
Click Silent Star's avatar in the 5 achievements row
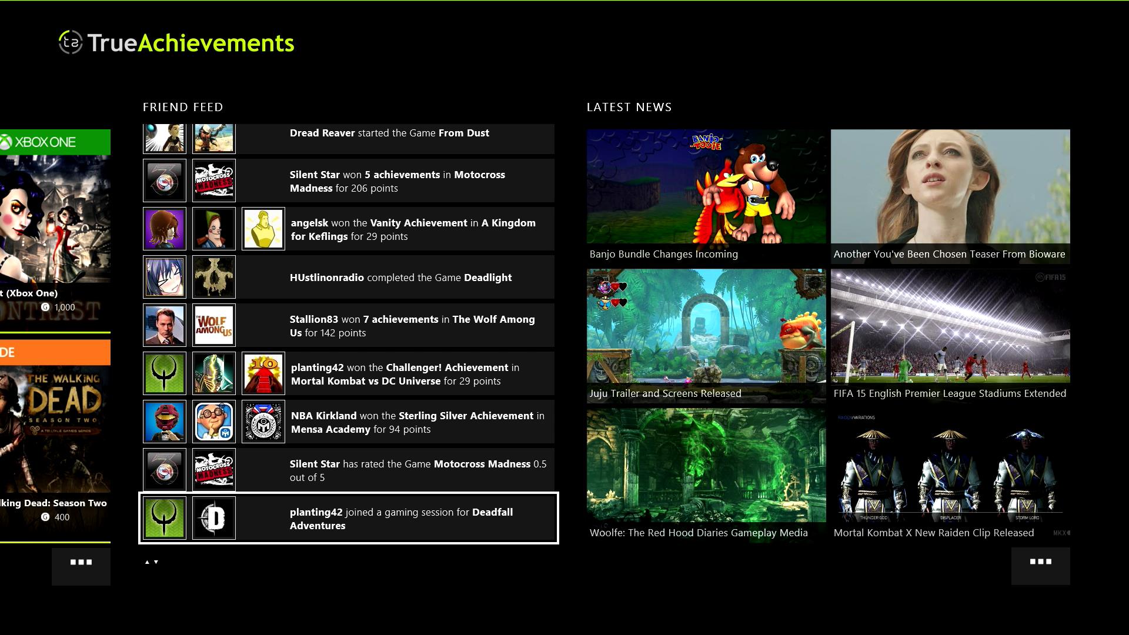click(165, 181)
